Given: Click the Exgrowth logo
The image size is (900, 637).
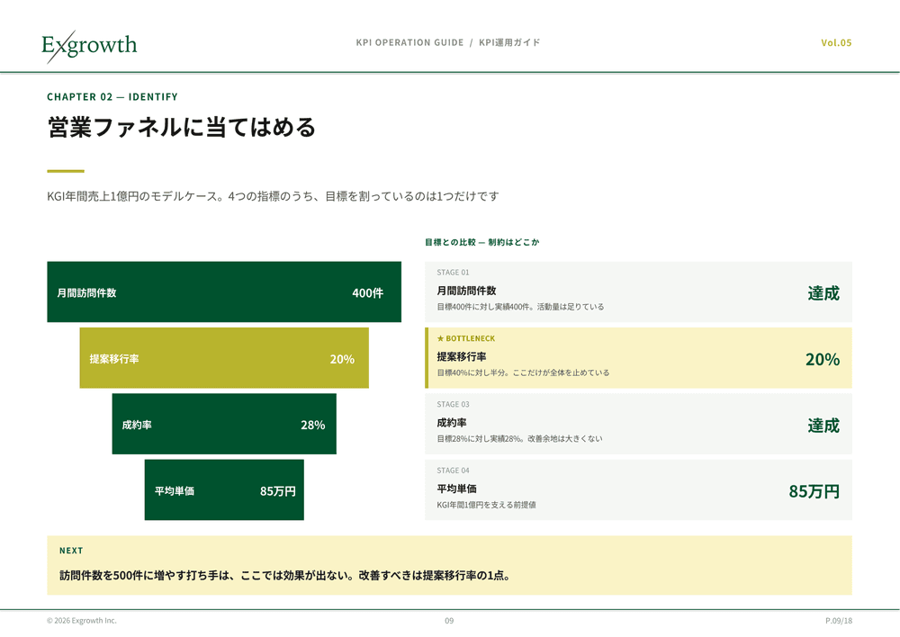Looking at the screenshot, I should pyautogui.click(x=89, y=46).
